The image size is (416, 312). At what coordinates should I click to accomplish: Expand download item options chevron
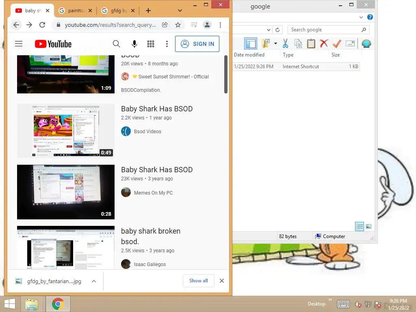click(94, 281)
